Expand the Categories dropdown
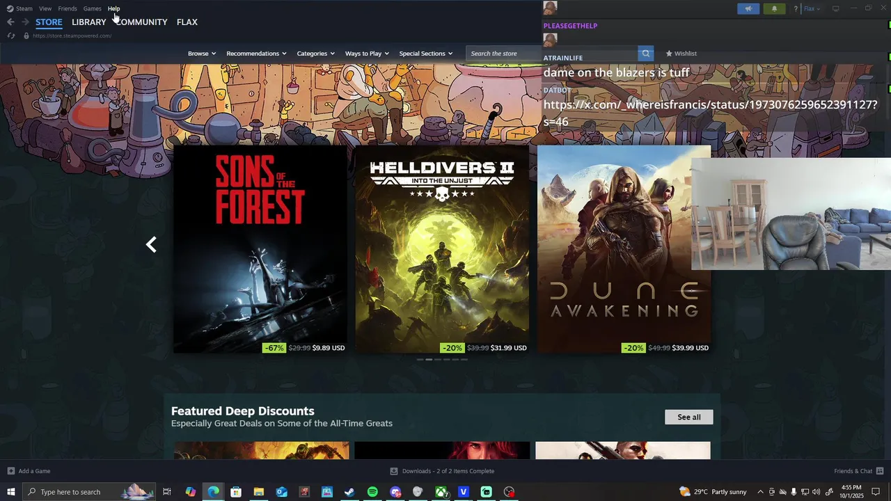Screen dimensions: 891x501 click(315, 54)
